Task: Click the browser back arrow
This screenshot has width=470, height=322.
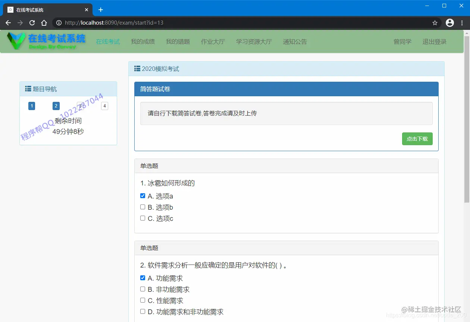Action: click(8, 22)
